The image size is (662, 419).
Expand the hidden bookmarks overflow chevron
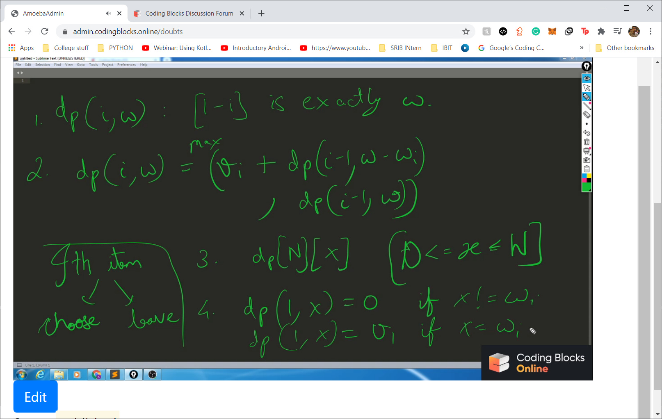(x=582, y=48)
